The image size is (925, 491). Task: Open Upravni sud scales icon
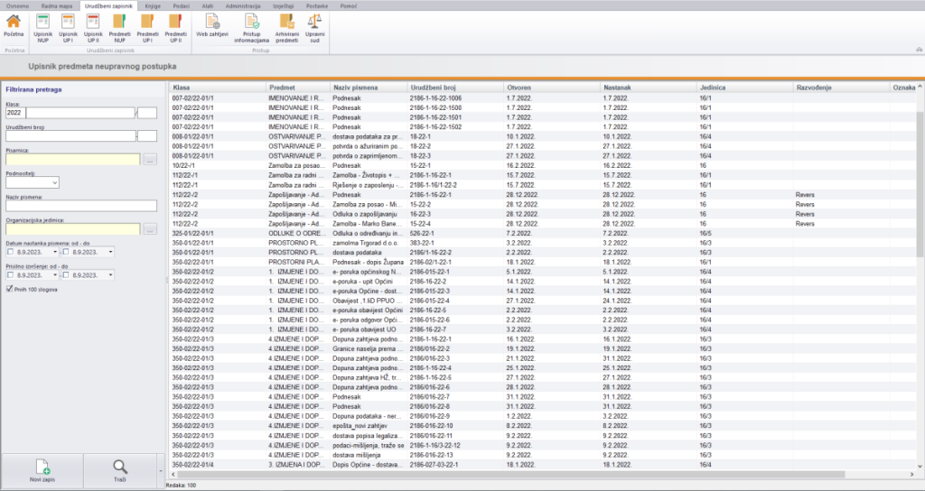click(314, 28)
